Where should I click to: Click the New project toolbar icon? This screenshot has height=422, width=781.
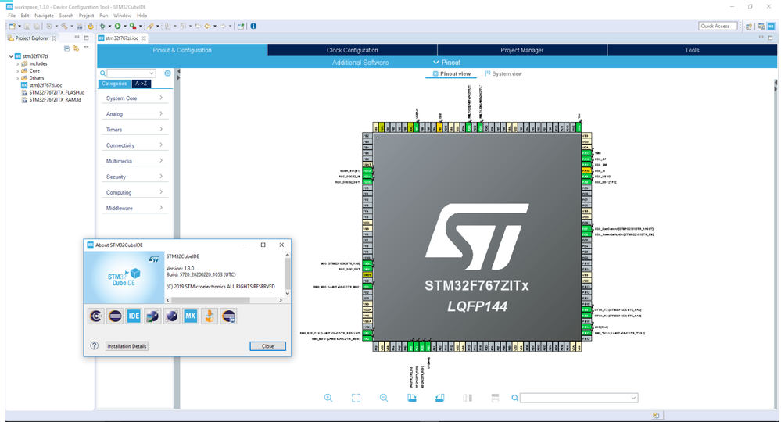pyautogui.click(x=13, y=26)
